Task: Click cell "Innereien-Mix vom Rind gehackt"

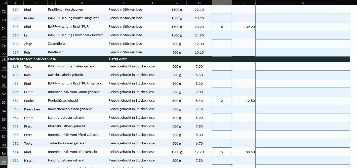Action: (72, 152)
